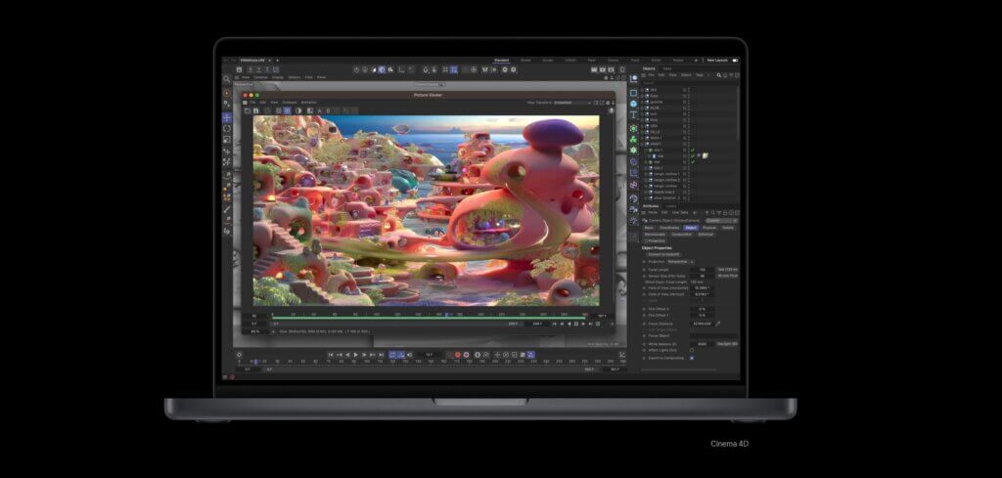Select the hanger clothes 1 object row

coord(690,174)
